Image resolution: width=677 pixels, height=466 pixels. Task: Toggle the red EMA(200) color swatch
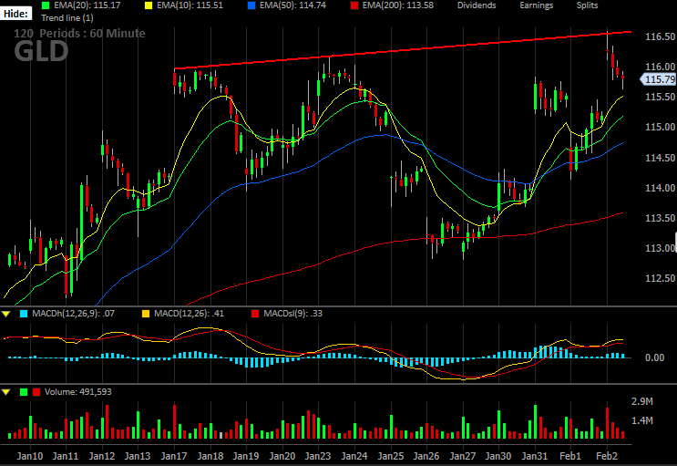(354, 5)
